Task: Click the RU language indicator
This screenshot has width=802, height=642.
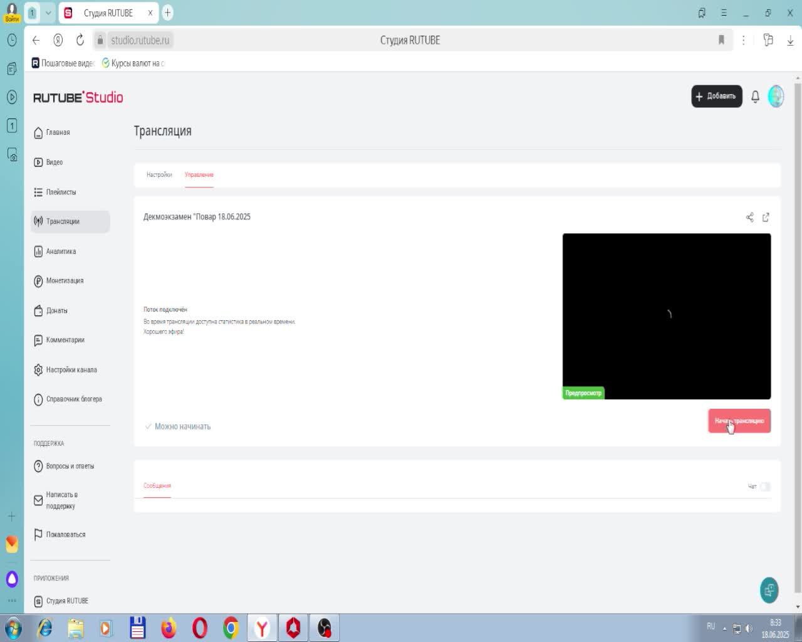Action: click(x=711, y=626)
